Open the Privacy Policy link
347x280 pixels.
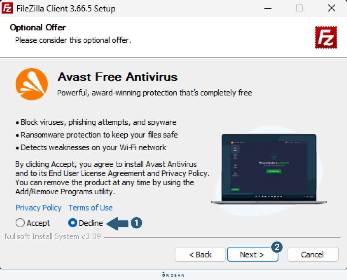[39, 207]
